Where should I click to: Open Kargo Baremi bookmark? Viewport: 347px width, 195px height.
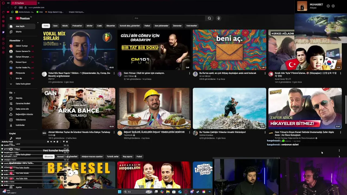pos(54,12)
